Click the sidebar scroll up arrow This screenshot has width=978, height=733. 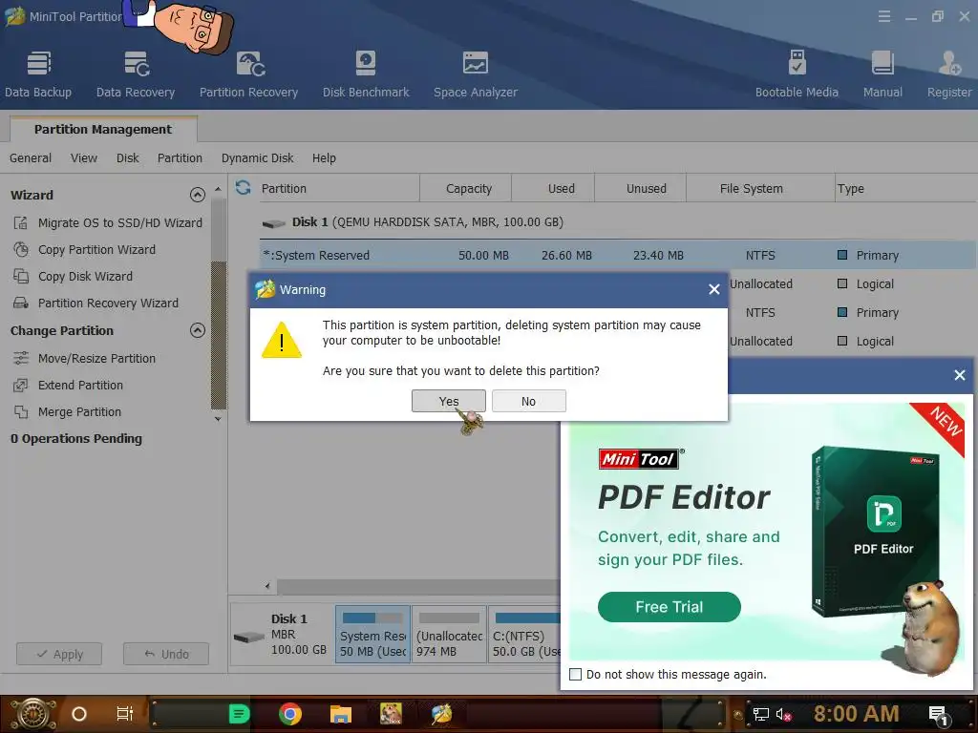click(x=218, y=189)
